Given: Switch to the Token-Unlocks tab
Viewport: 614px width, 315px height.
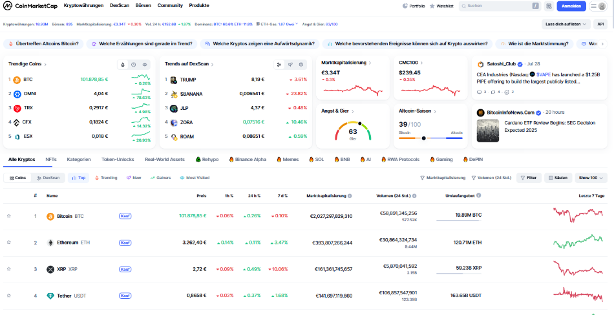Looking at the screenshot, I should click(x=118, y=160).
